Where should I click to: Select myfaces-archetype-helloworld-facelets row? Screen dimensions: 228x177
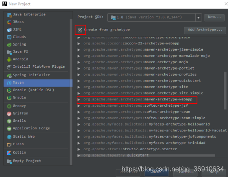(151, 131)
